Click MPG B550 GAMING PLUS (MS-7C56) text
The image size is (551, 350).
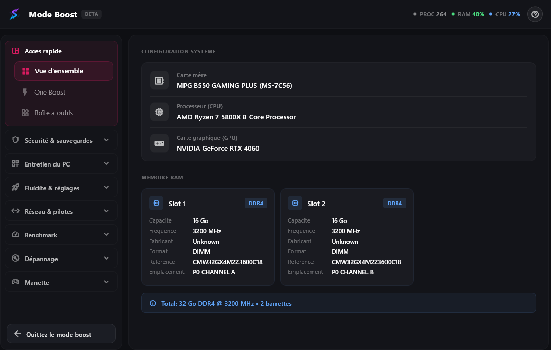click(x=234, y=85)
